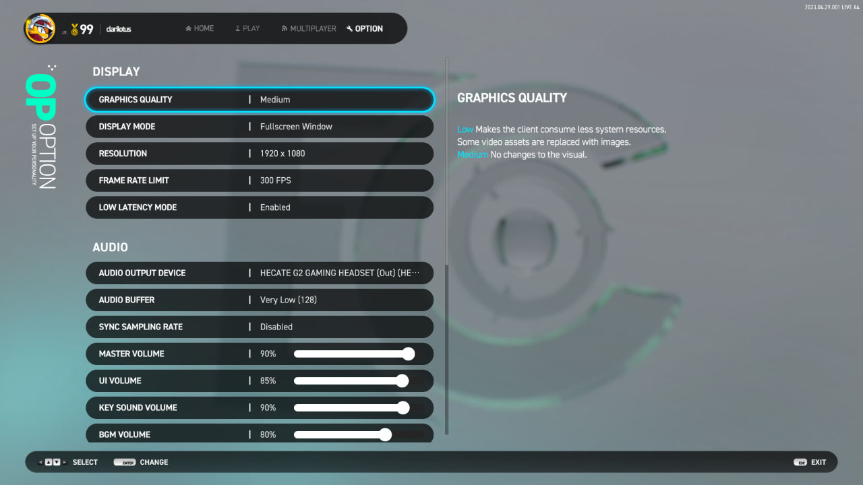This screenshot has width=863, height=485.
Task: Change the Frame Rate Limit row
Action: [x=260, y=181]
